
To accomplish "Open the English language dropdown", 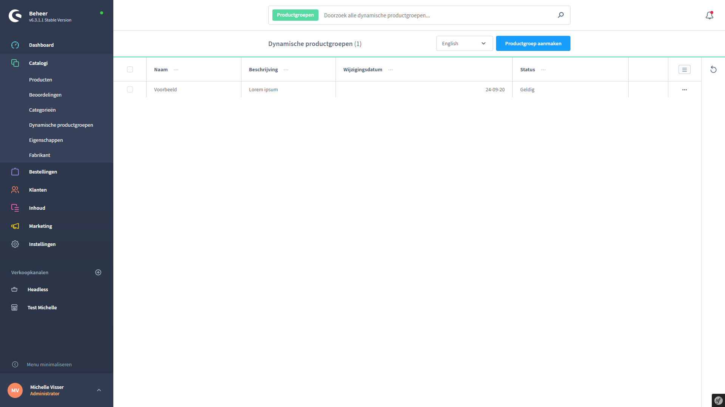I will point(464,44).
